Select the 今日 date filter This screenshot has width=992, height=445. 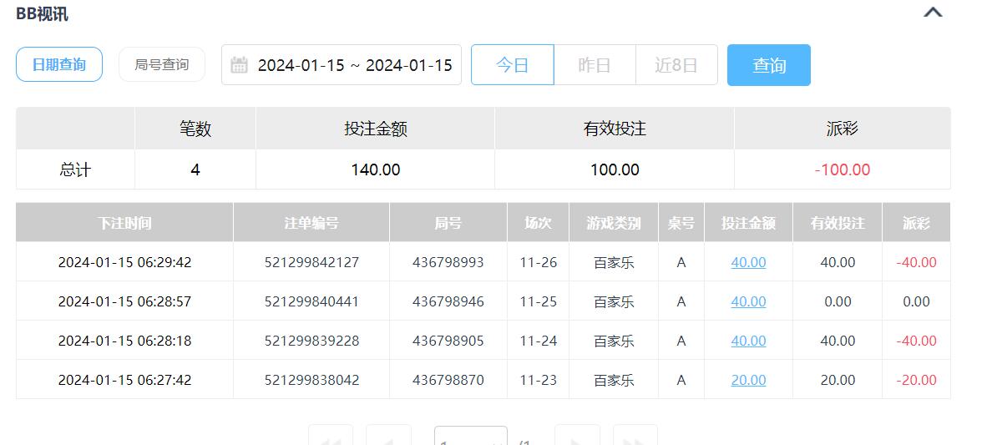pos(512,65)
